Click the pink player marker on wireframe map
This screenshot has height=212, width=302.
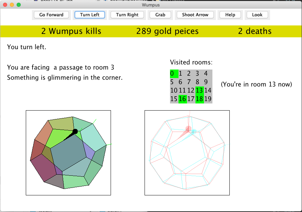(x=188, y=129)
